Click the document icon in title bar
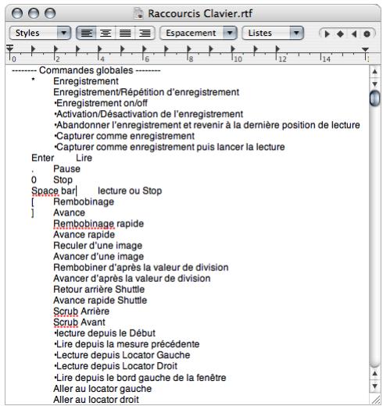The height and width of the screenshot is (406, 383). [138, 13]
